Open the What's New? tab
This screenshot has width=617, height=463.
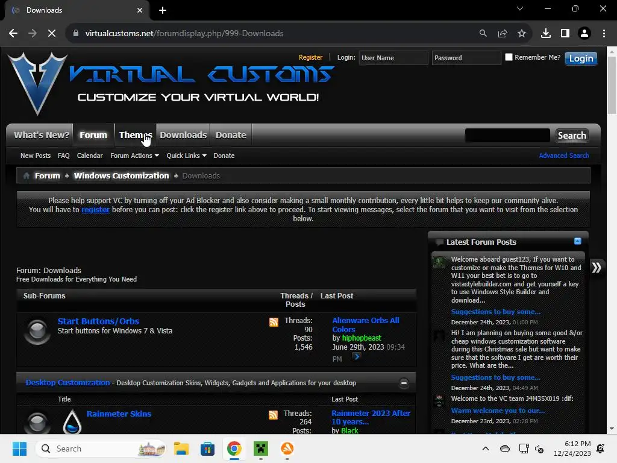pyautogui.click(x=42, y=135)
